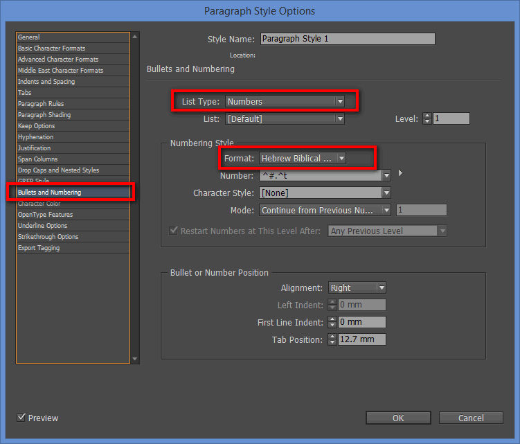
Task: Select Drop Caps and Nested Styles
Action: [73, 170]
